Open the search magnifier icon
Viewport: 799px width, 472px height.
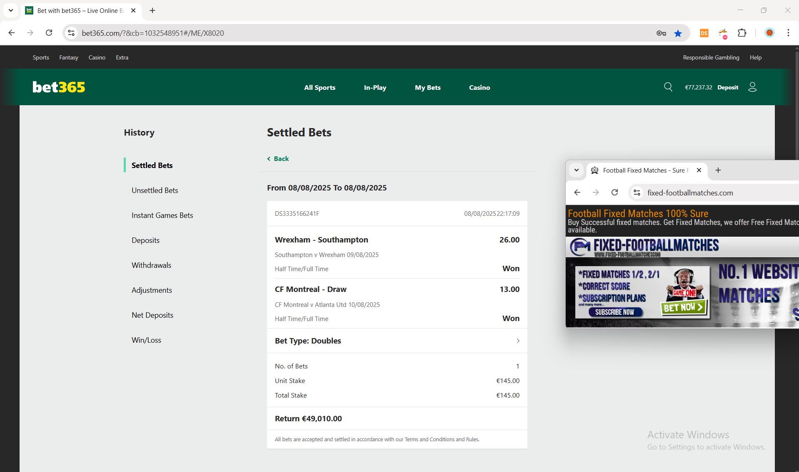click(668, 87)
